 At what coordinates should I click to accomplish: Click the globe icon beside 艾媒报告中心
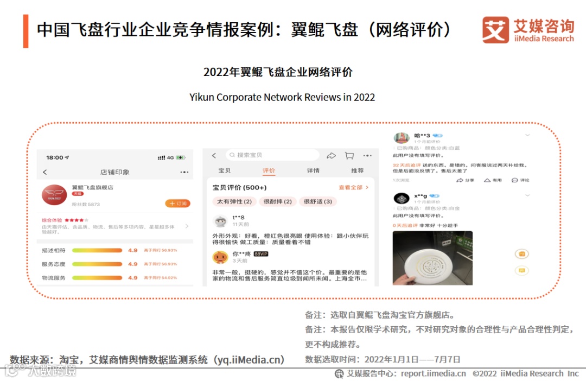click(339, 373)
